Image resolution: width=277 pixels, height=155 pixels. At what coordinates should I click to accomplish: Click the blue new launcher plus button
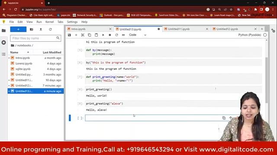coord(18,29)
